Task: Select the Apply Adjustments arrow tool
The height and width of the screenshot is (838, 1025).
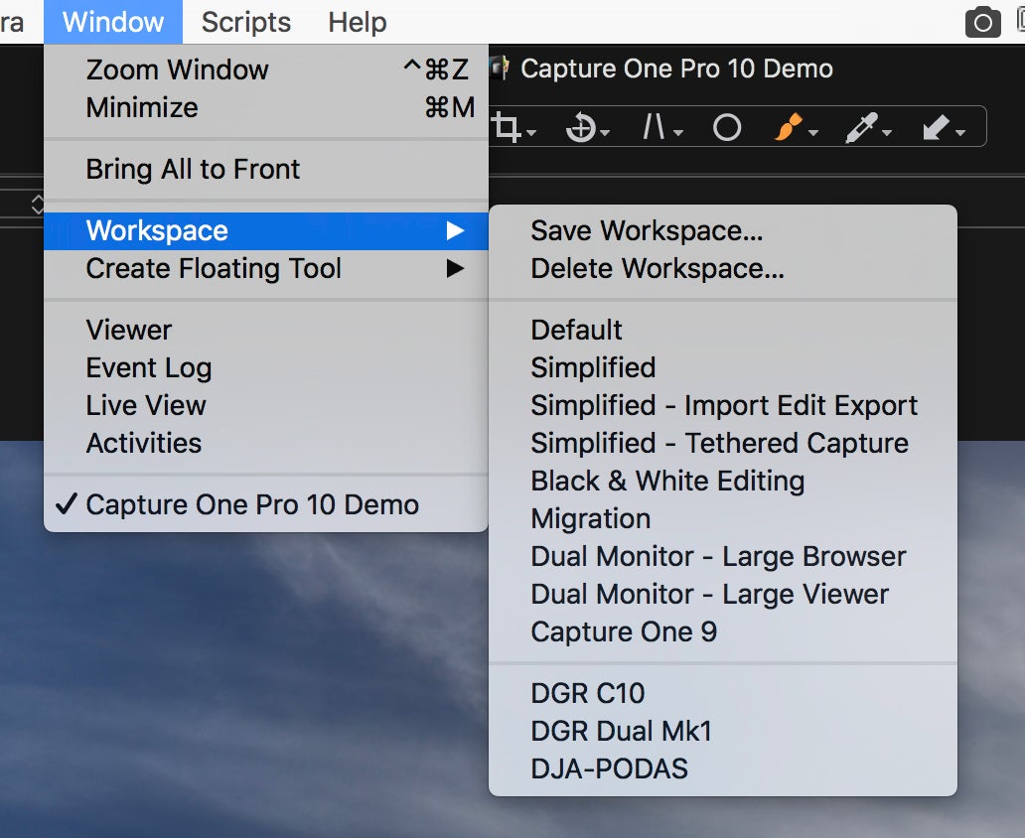Action: (936, 127)
